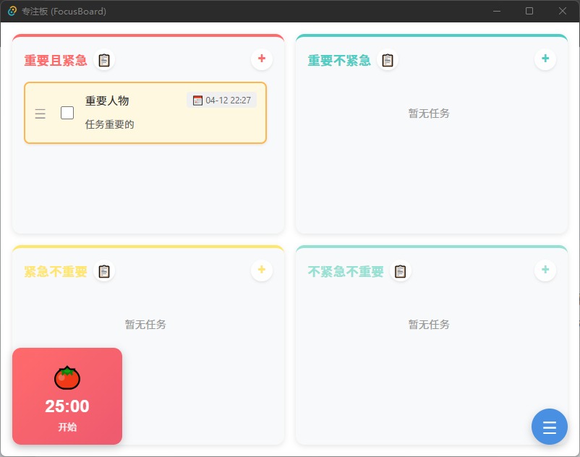Open clipboard icon beside 不紧急不重要
The image size is (580, 457).
click(400, 271)
